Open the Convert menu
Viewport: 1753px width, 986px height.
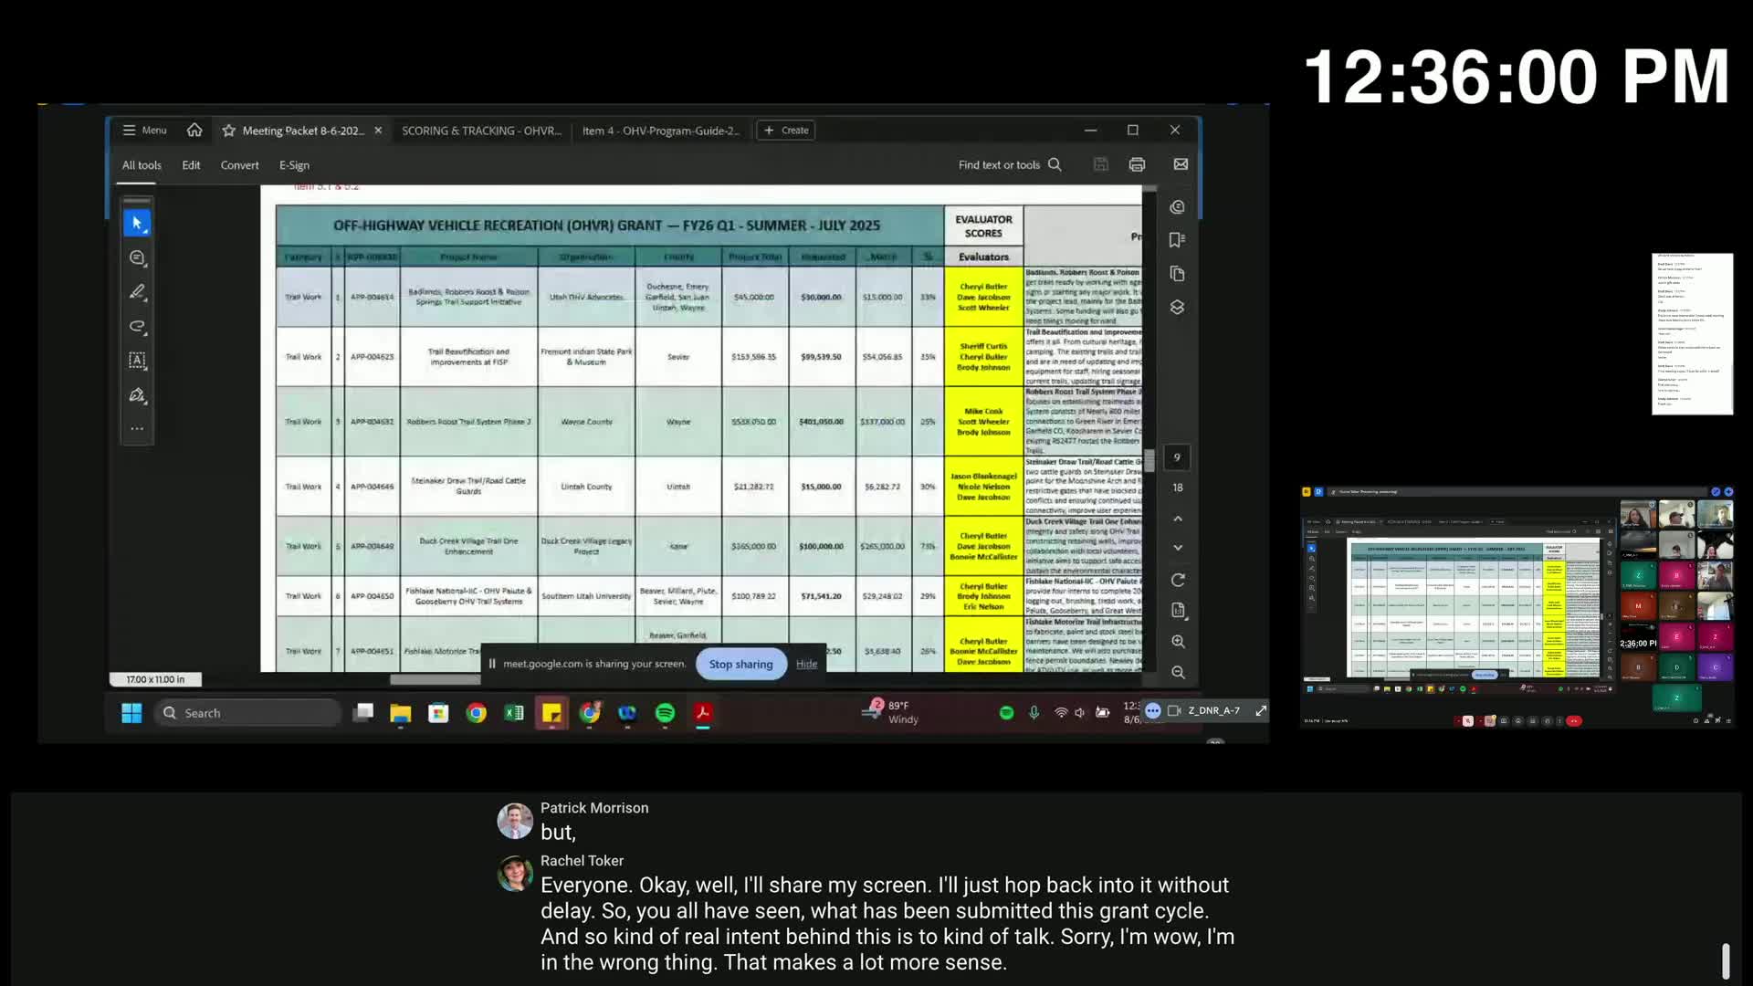click(239, 165)
